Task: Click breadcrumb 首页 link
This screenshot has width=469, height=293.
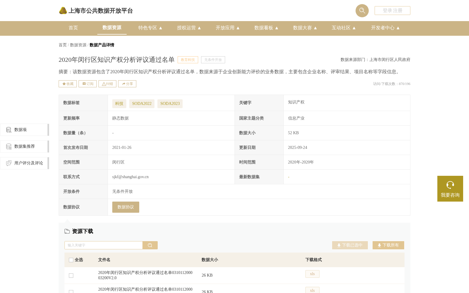Action: coord(63,45)
